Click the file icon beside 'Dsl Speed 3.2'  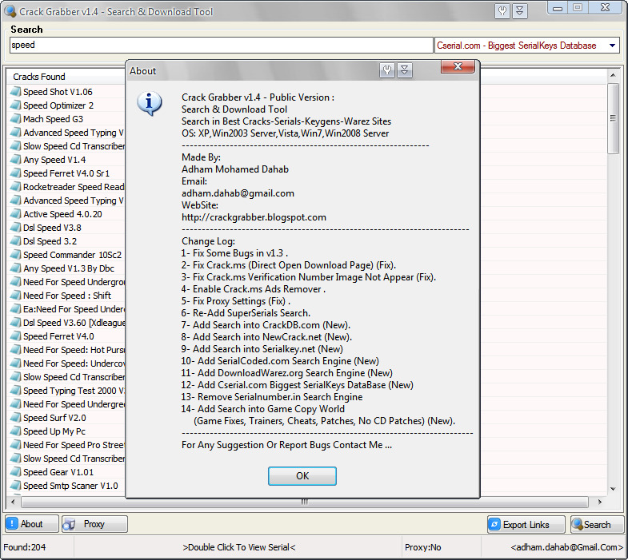point(16,241)
